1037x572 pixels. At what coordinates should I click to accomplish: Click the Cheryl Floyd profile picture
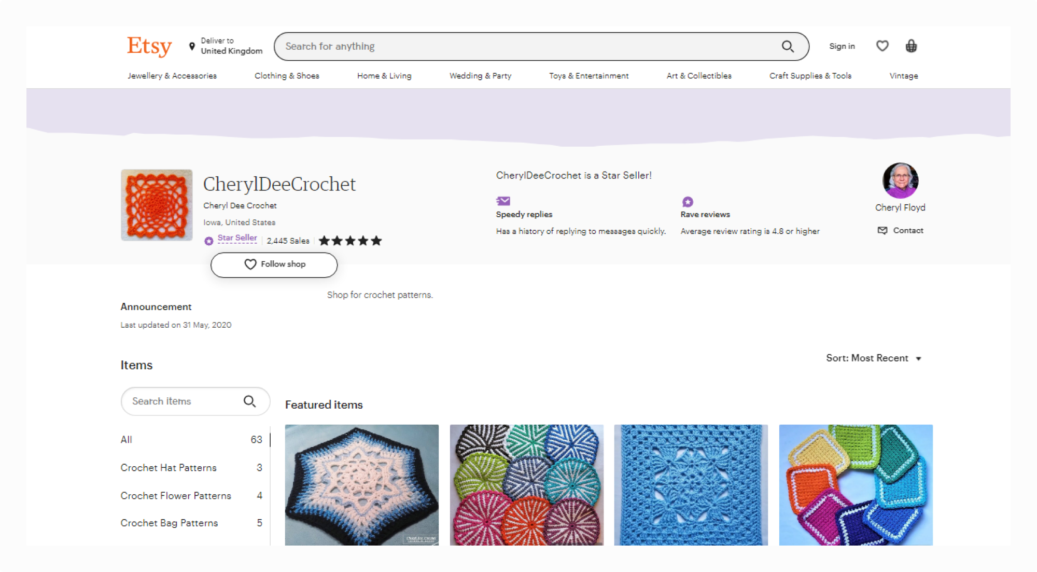(x=900, y=180)
